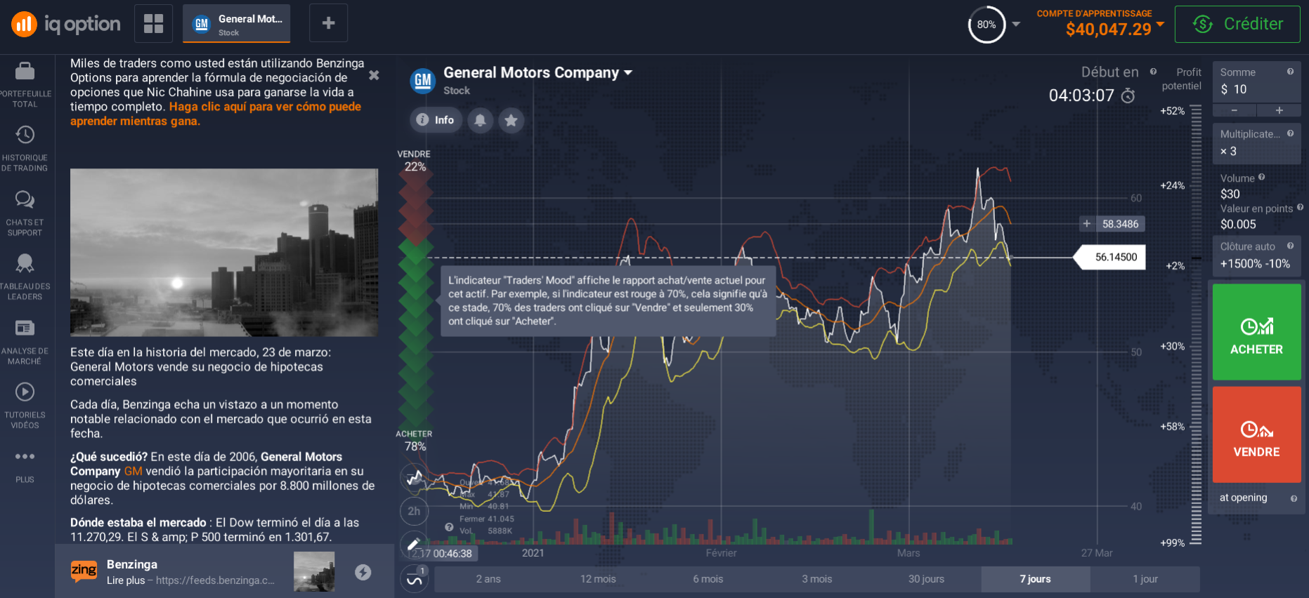Select the 30 jours time range
The image size is (1309, 598).
click(926, 579)
